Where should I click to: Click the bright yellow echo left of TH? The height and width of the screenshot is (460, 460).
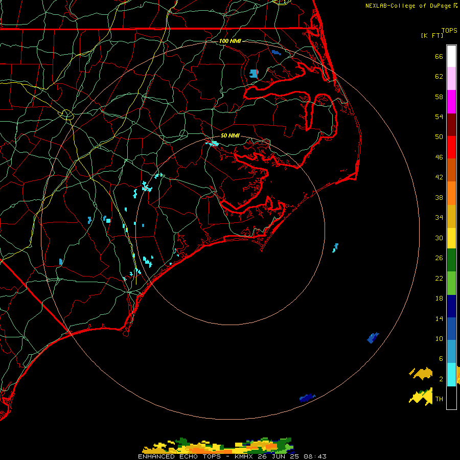422,397
